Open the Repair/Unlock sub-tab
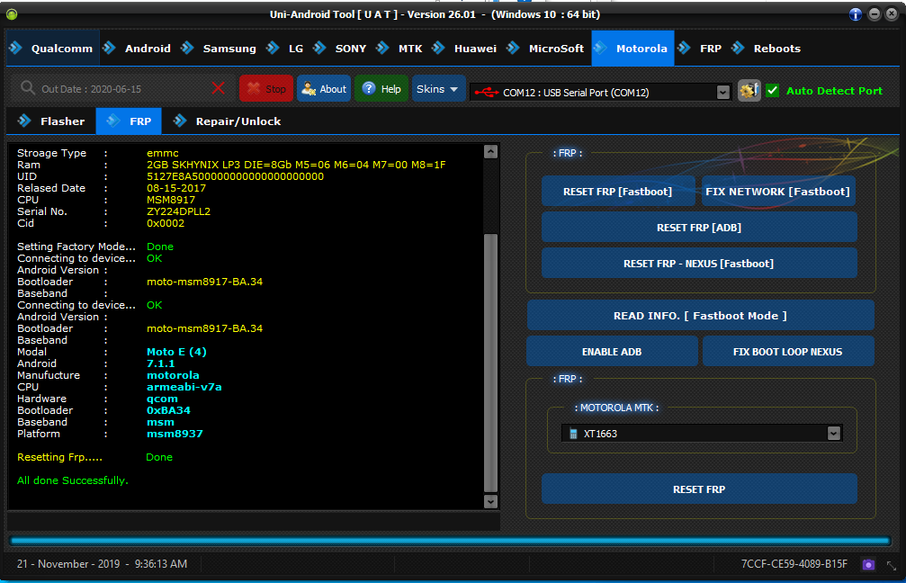The height and width of the screenshot is (583, 906). pos(227,121)
